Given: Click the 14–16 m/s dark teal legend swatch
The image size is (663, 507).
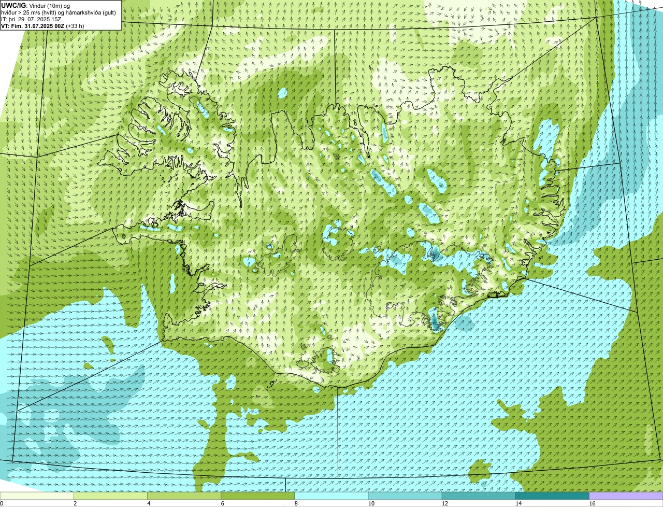Looking at the screenshot, I should [553, 496].
